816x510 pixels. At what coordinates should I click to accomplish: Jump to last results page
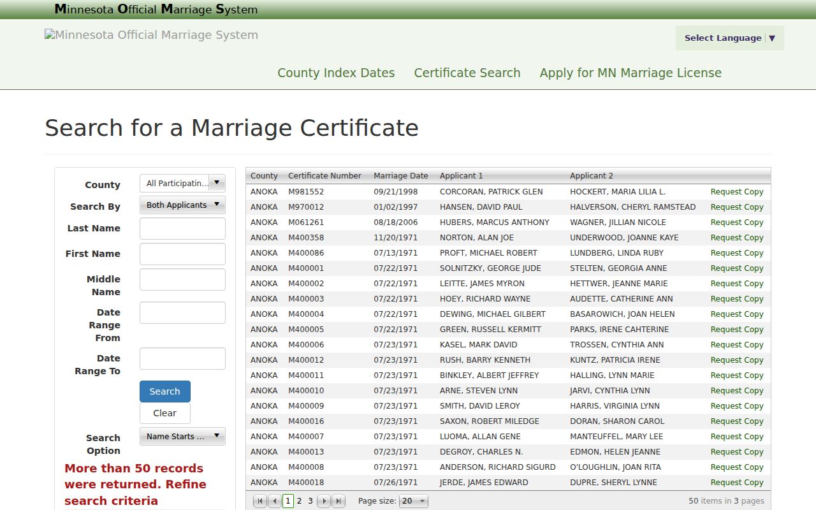click(339, 501)
